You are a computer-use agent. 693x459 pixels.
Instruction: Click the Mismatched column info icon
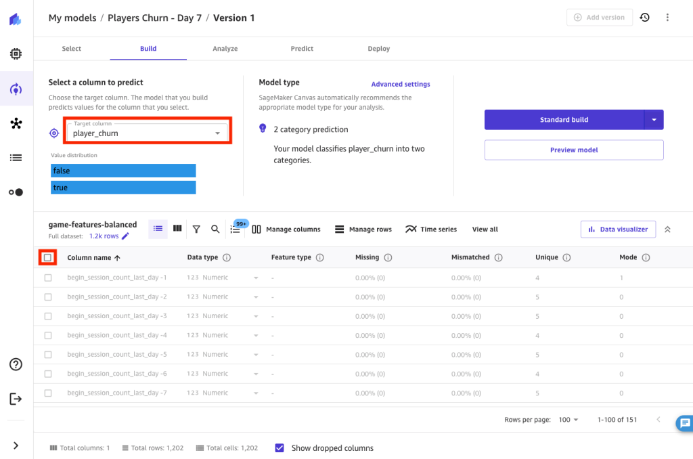pyautogui.click(x=499, y=257)
